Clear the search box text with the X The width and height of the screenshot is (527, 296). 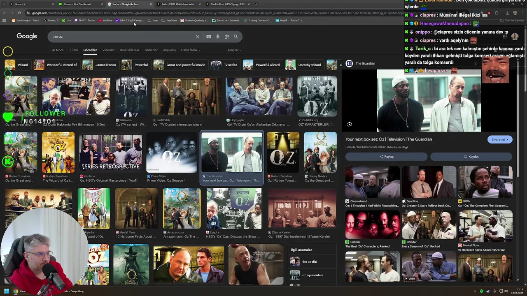click(198, 37)
